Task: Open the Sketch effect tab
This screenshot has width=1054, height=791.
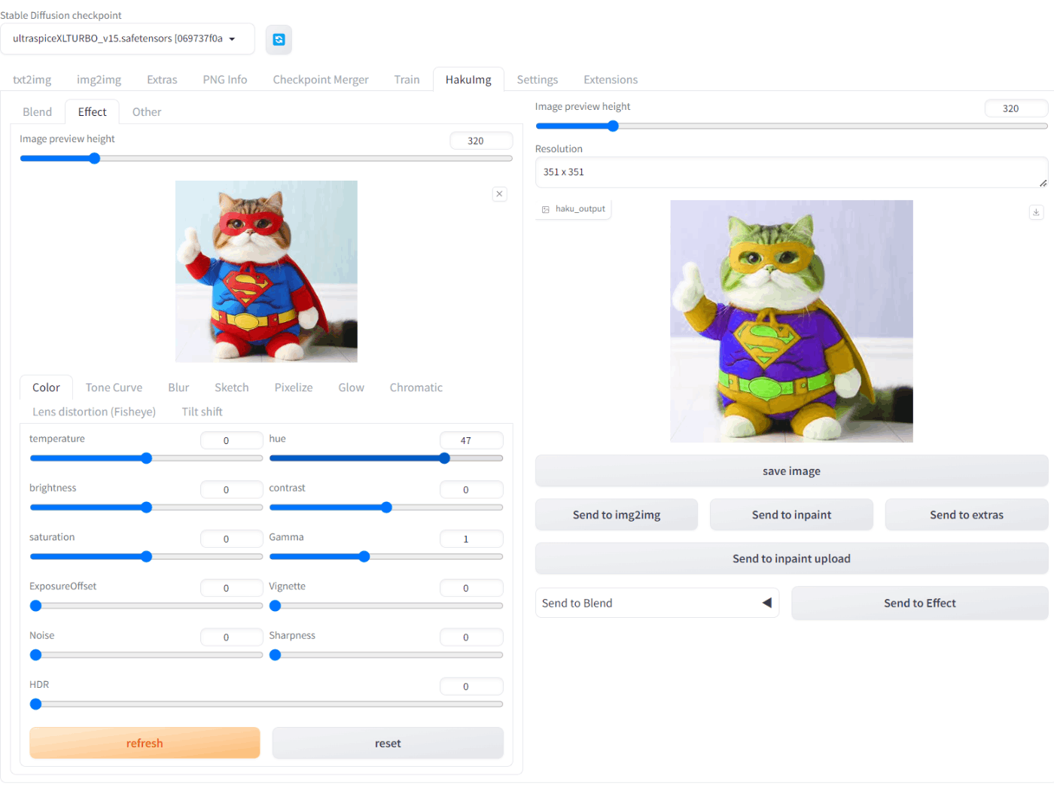Action: pos(231,388)
